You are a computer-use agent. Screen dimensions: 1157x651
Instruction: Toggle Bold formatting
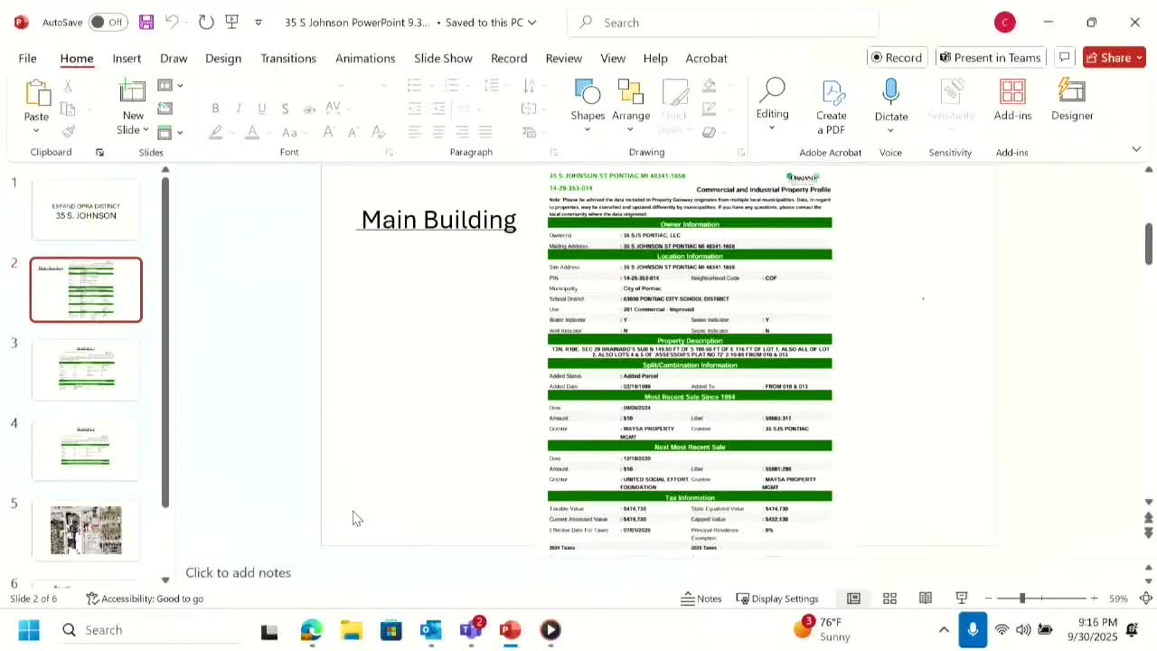tap(215, 108)
